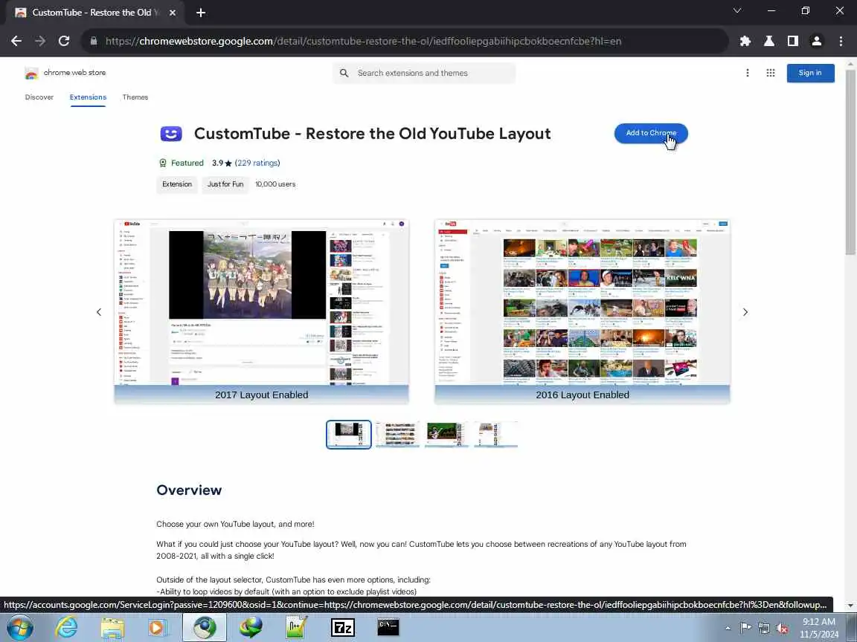Open the Windows Start menu
Screen dimensions: 857x642
point(19,628)
